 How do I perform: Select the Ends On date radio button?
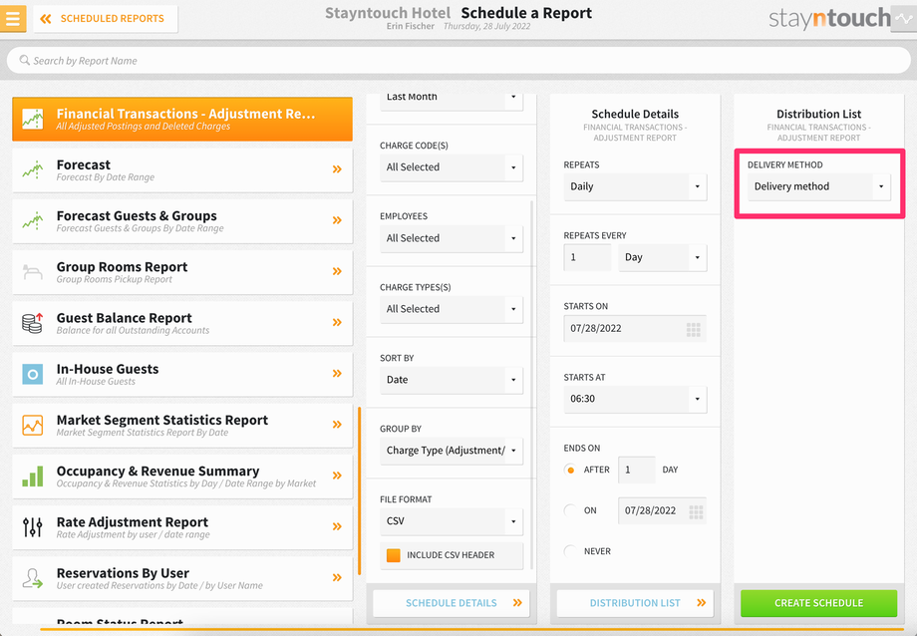click(570, 510)
